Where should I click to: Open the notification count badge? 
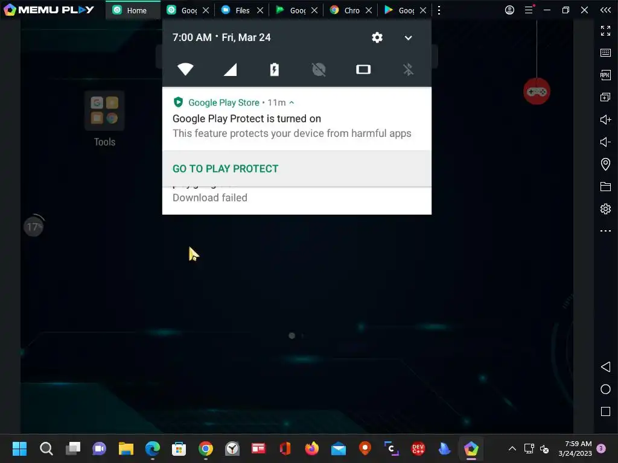601,449
